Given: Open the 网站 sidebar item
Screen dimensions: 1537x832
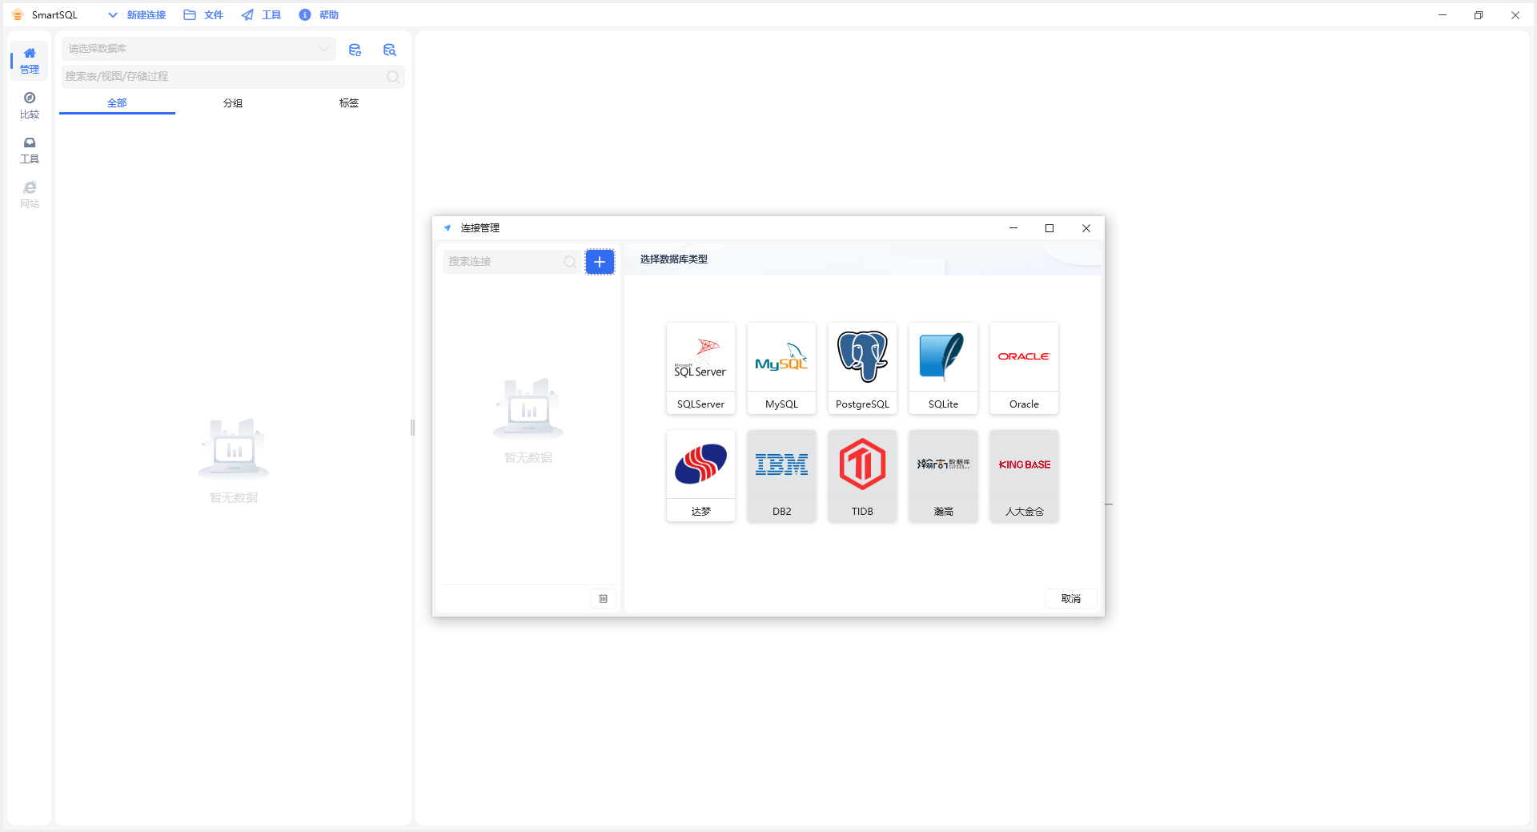Looking at the screenshot, I should pyautogui.click(x=30, y=195).
